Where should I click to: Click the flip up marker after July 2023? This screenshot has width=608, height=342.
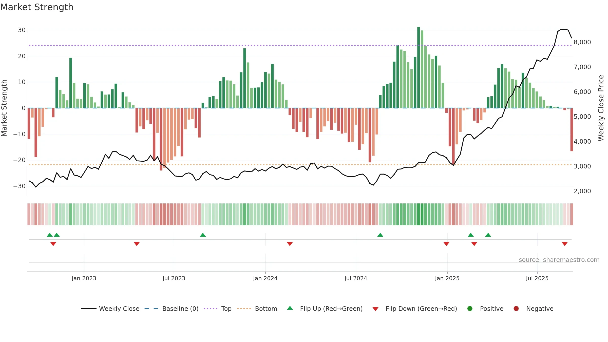coord(203,235)
